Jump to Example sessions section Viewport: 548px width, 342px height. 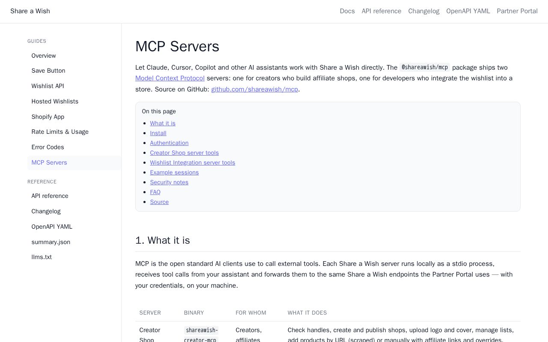pyautogui.click(x=174, y=172)
